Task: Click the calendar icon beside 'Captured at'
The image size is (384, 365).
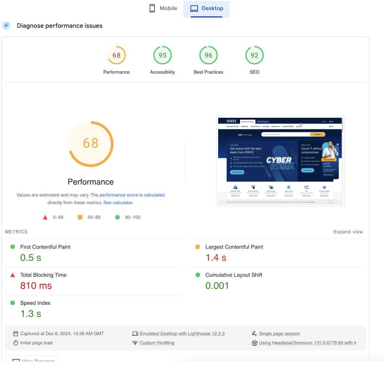Action: [x=16, y=334]
